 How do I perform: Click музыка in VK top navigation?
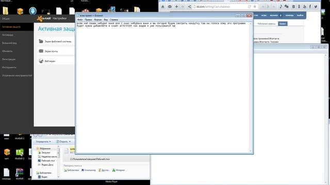[274, 15]
